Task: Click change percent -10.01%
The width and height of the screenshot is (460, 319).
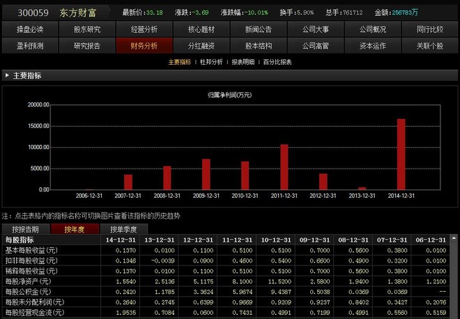Action: point(256,13)
